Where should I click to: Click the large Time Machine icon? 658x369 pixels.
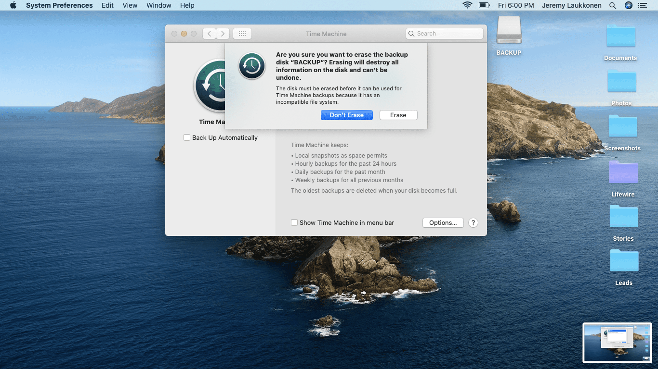click(210, 86)
